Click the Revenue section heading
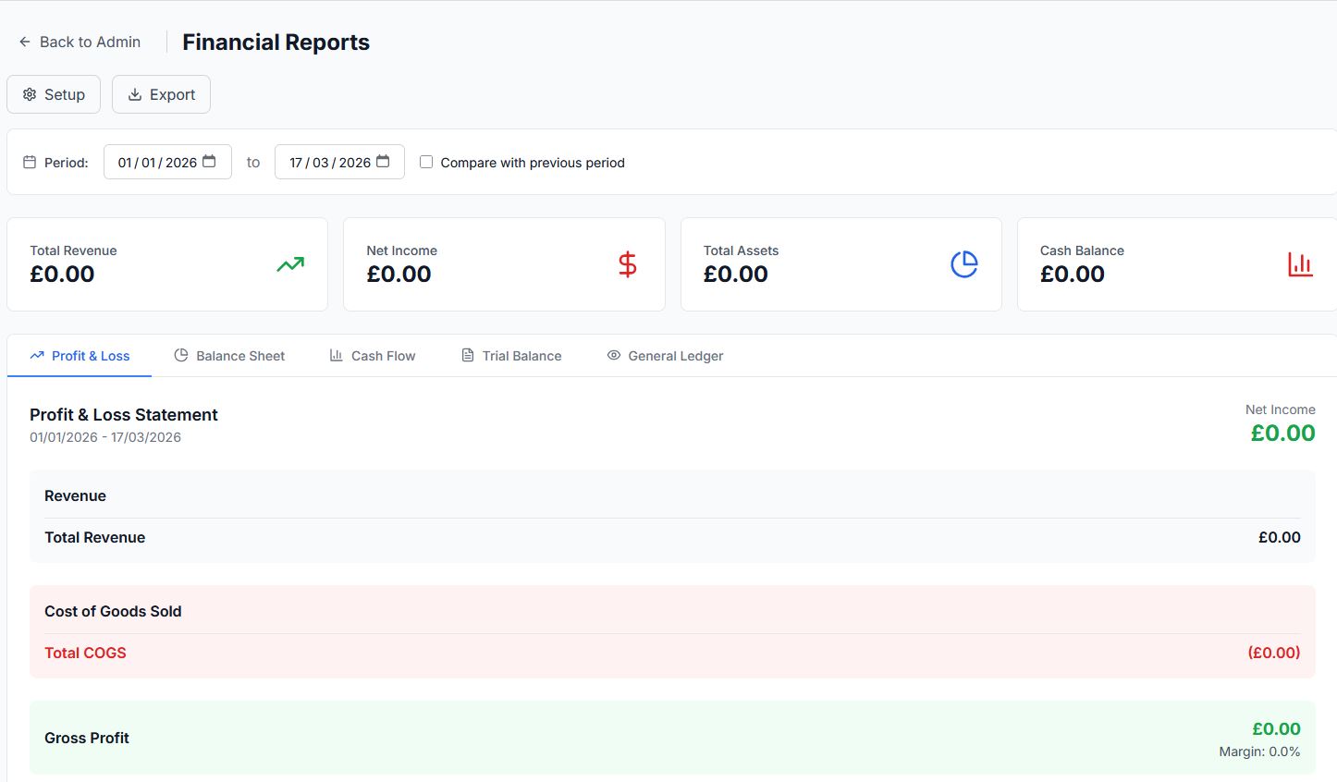Image resolution: width=1337 pixels, height=782 pixels. 75,495
